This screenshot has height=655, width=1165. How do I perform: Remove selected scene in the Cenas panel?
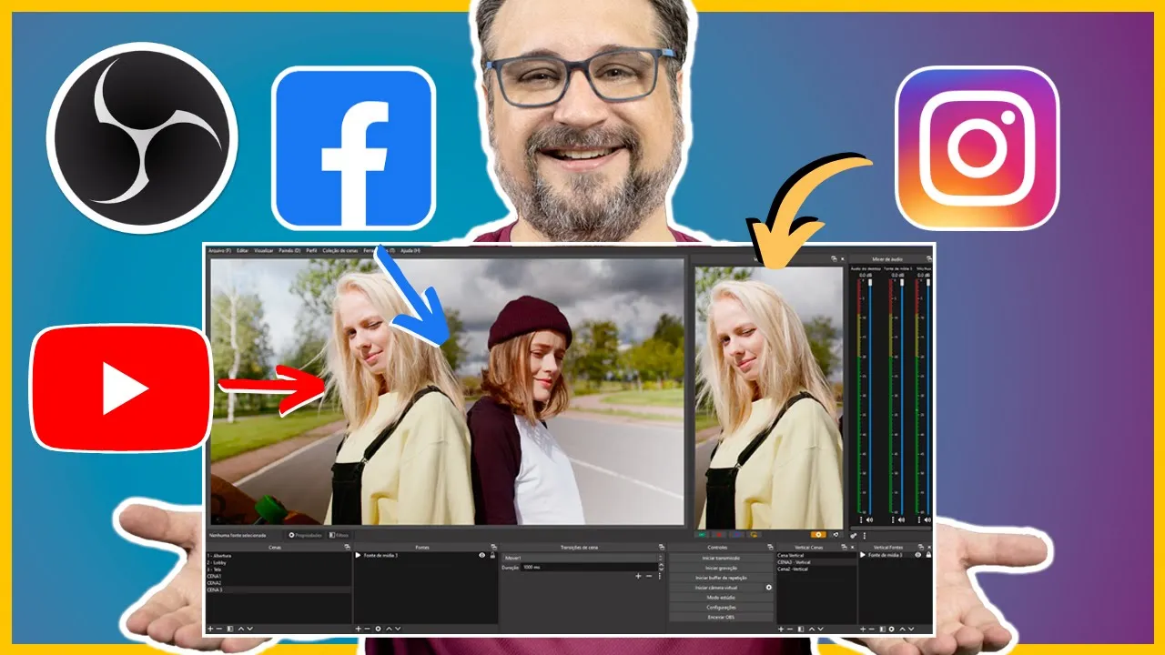coord(219,629)
